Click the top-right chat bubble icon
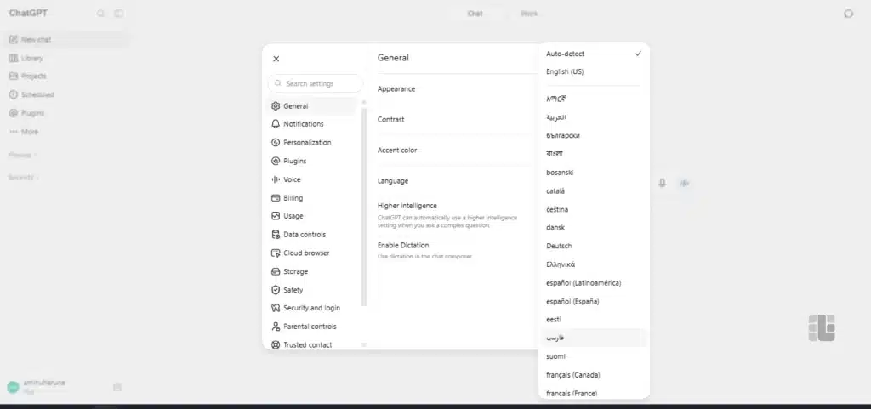 848,14
